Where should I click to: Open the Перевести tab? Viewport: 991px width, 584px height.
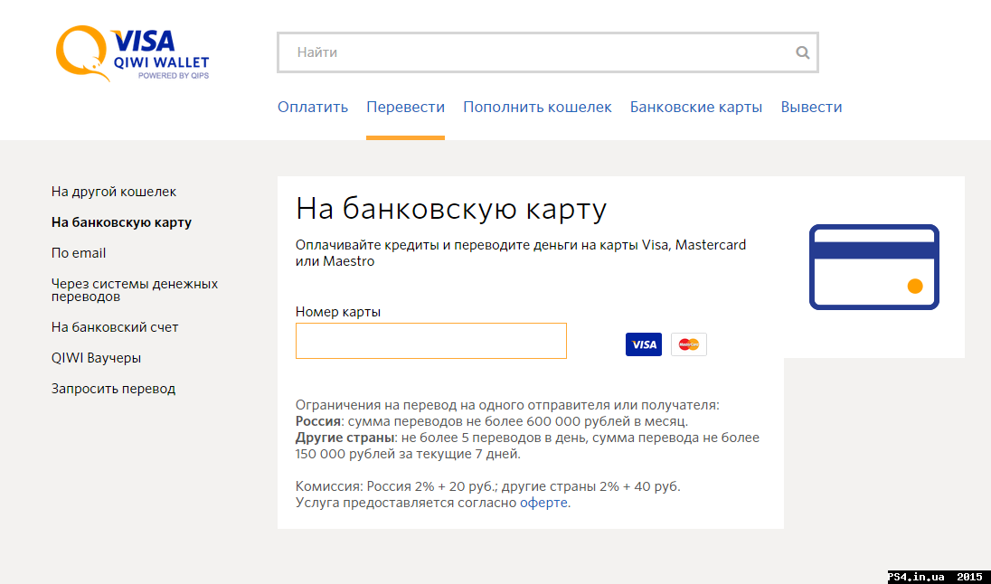405,106
